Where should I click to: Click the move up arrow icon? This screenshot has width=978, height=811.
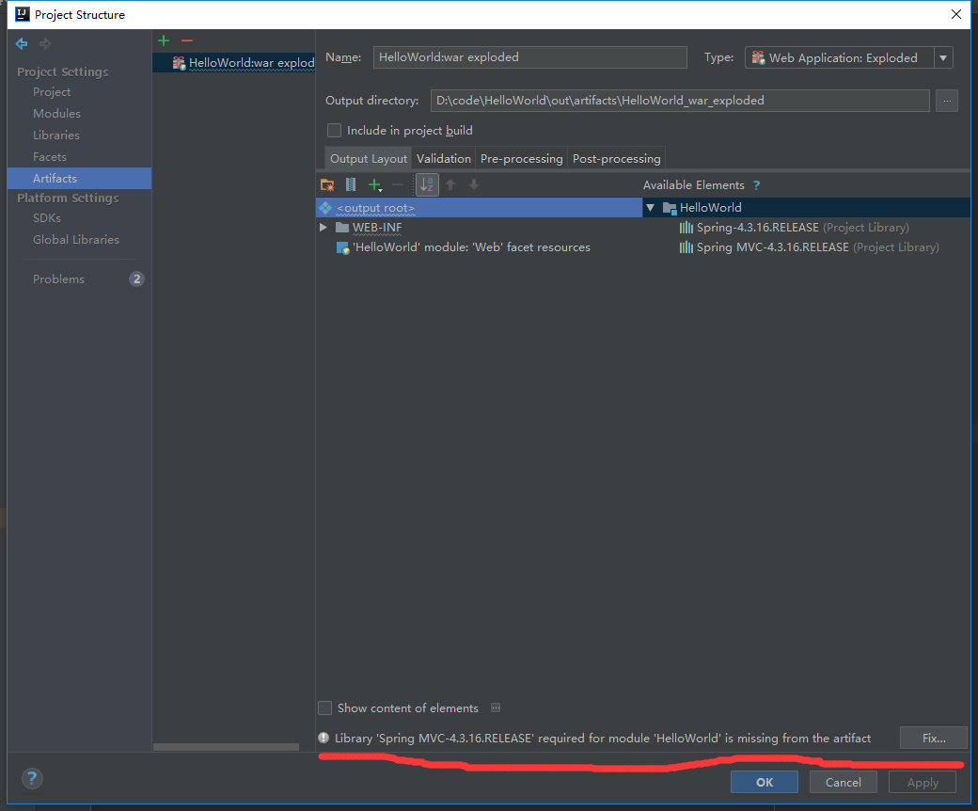pyautogui.click(x=451, y=184)
